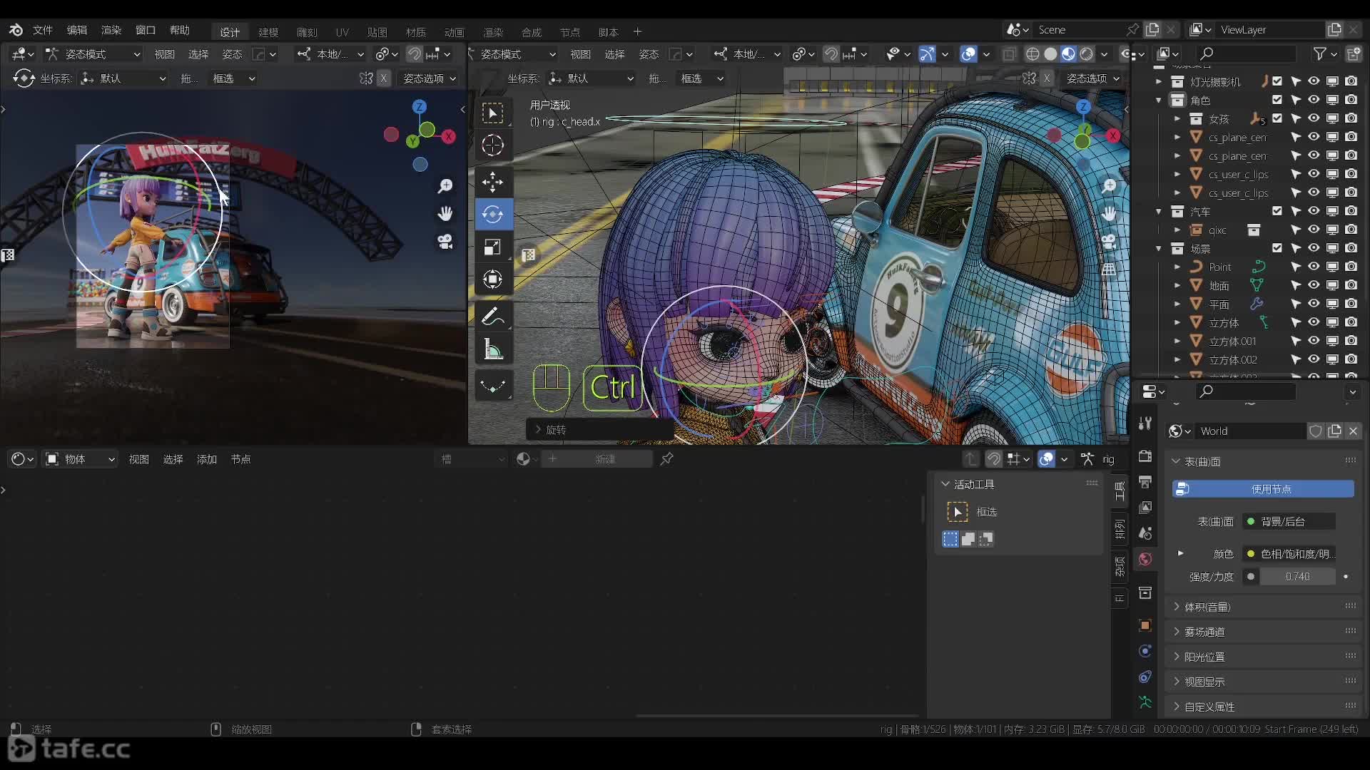Click the pan hand icon in left viewport
The image size is (1370, 770).
tap(445, 214)
